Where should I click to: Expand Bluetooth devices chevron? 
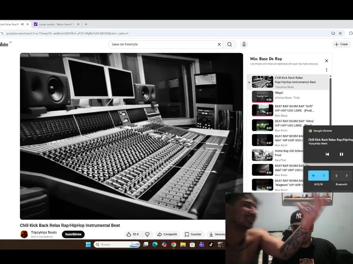[347, 176]
